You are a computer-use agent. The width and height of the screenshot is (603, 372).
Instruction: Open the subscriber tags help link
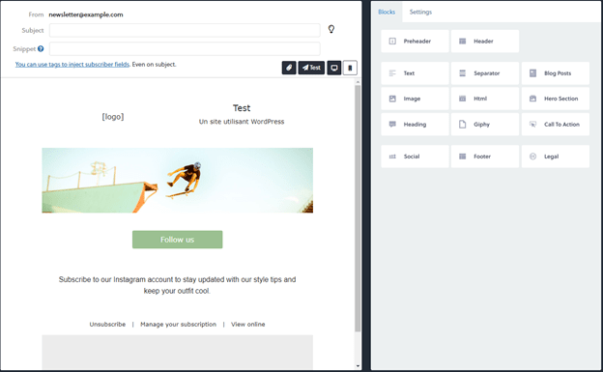point(72,64)
